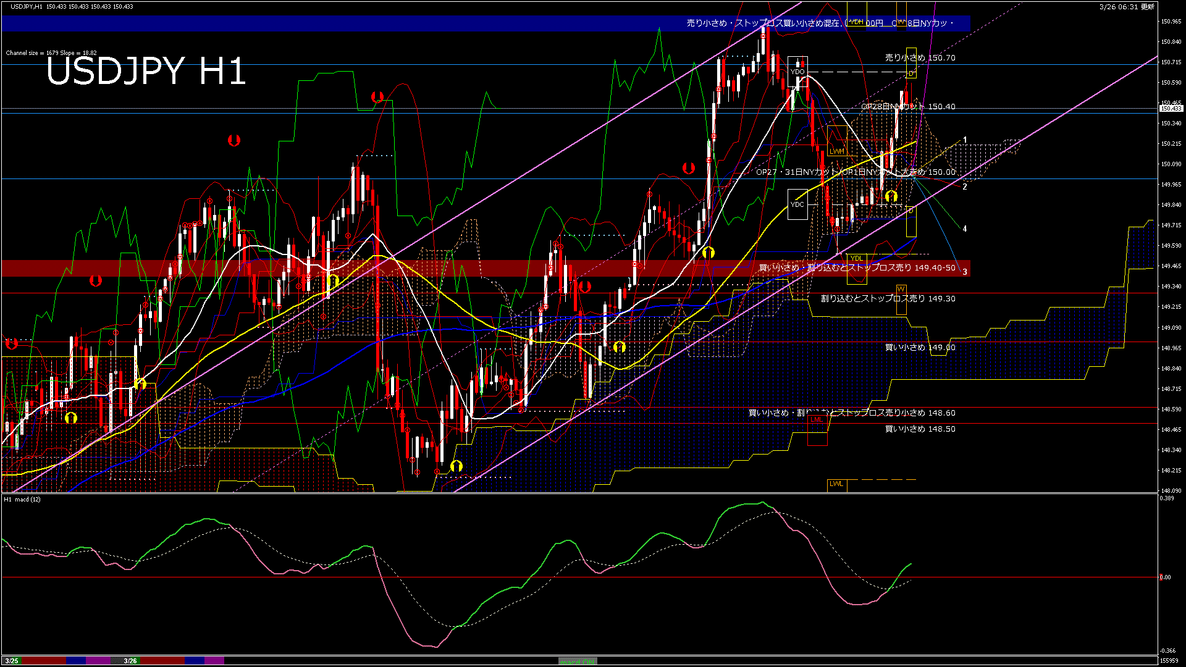The width and height of the screenshot is (1186, 667).
Task: Click the topmost red down-arrow signal icon
Action: click(377, 97)
